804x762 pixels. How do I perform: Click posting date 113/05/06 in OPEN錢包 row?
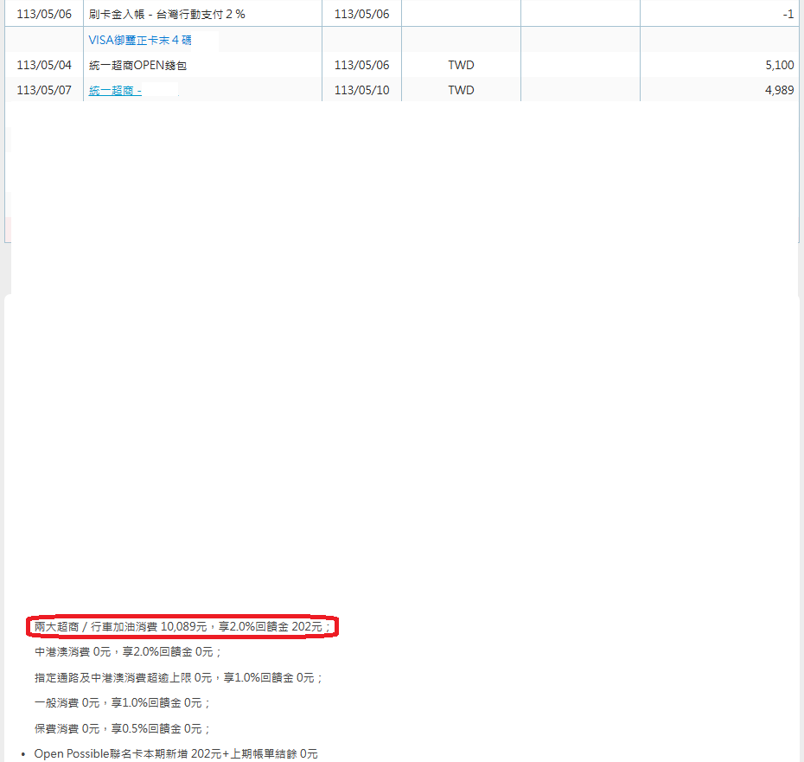click(x=361, y=65)
